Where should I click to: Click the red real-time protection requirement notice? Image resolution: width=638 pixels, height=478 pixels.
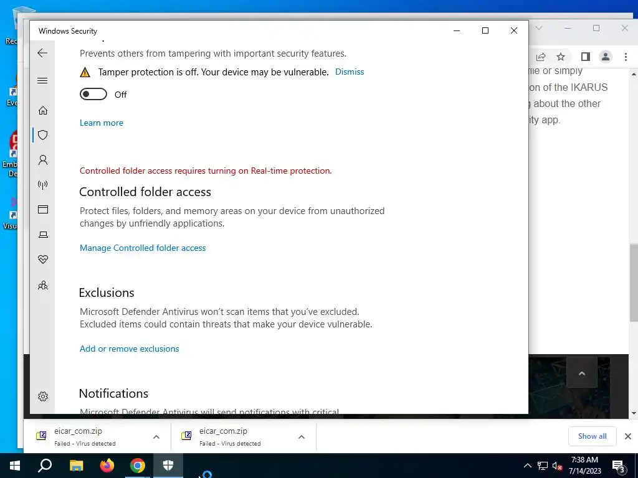206,171
